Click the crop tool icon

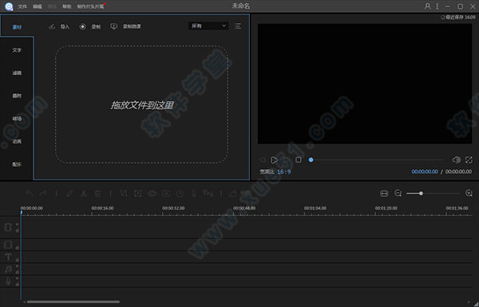(124, 193)
